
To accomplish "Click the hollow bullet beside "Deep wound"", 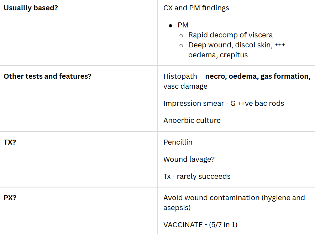I will (181, 45).
